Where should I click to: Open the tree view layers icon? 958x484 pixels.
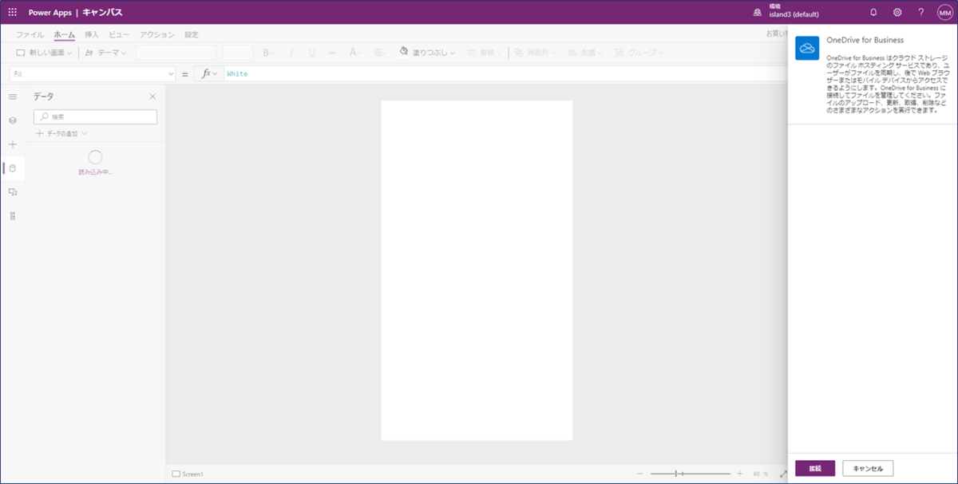[12, 120]
